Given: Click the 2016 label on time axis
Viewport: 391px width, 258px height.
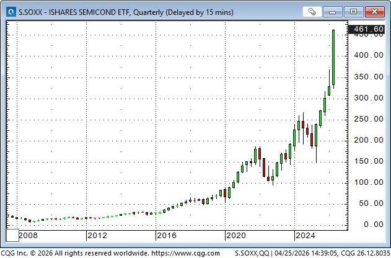Looking at the screenshot, I should pos(167,236).
